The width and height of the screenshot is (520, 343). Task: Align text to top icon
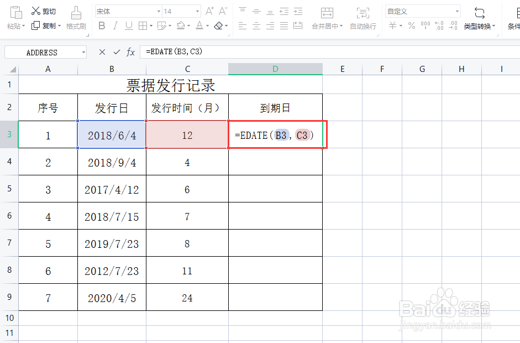coord(243,11)
